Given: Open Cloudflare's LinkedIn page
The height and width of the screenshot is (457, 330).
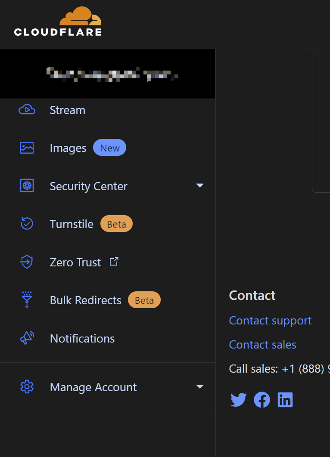Looking at the screenshot, I should pyautogui.click(x=285, y=400).
